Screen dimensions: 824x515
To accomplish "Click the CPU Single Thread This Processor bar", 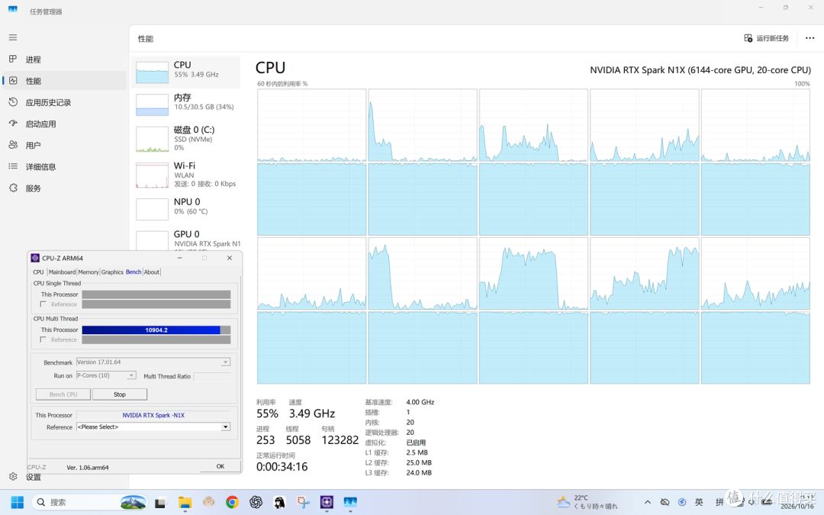I will [156, 295].
